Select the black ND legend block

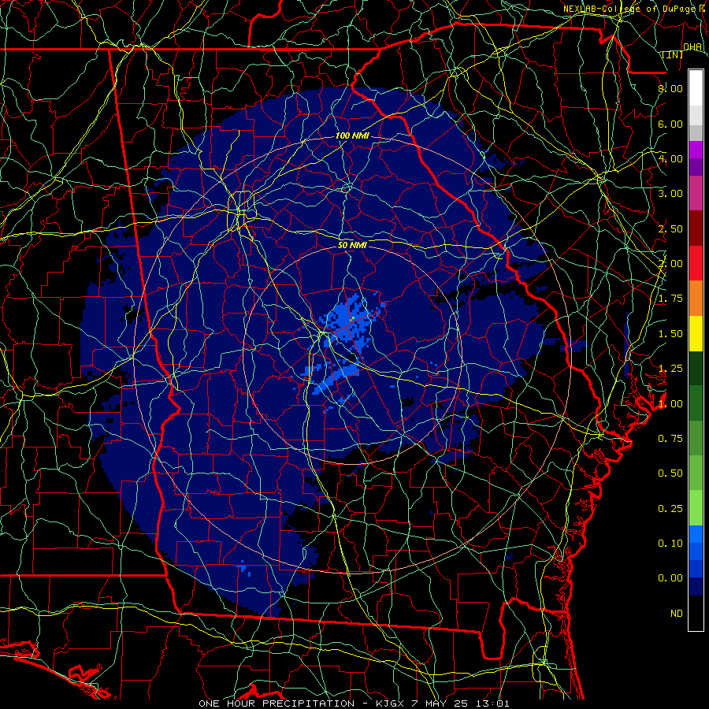coord(696,613)
